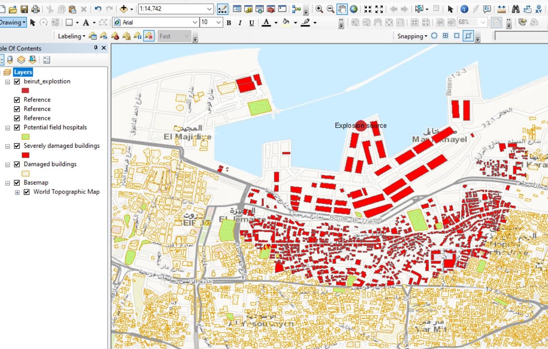Uncheck the Severely damaged buildings layer
Viewport: 548px width, 349px height.
tap(16, 146)
